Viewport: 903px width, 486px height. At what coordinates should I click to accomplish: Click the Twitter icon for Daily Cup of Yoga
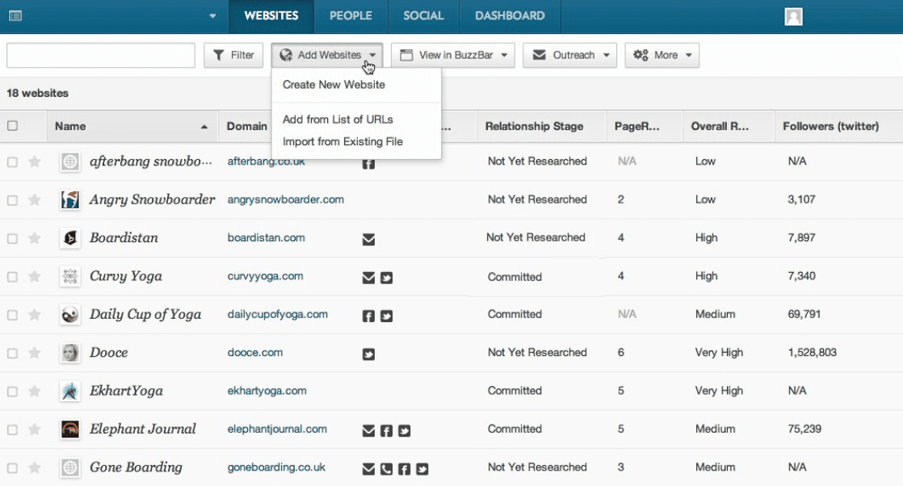point(386,316)
